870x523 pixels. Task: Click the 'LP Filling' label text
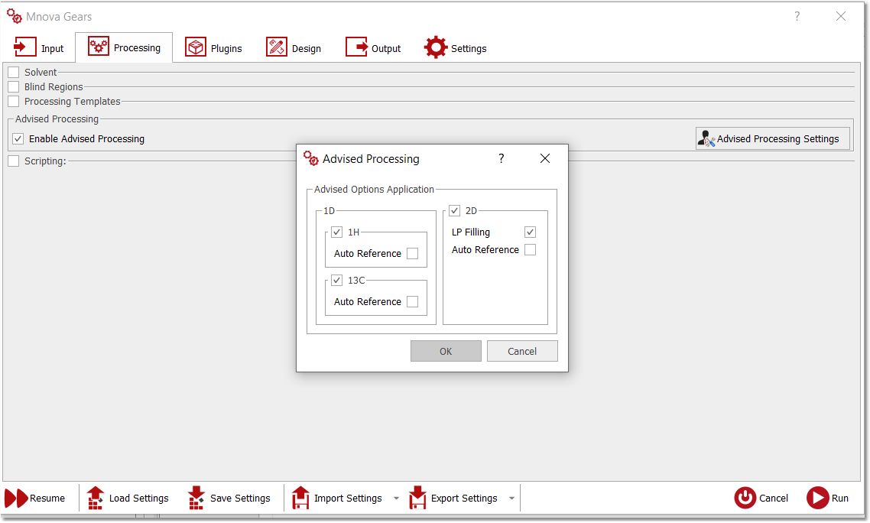[x=470, y=232]
